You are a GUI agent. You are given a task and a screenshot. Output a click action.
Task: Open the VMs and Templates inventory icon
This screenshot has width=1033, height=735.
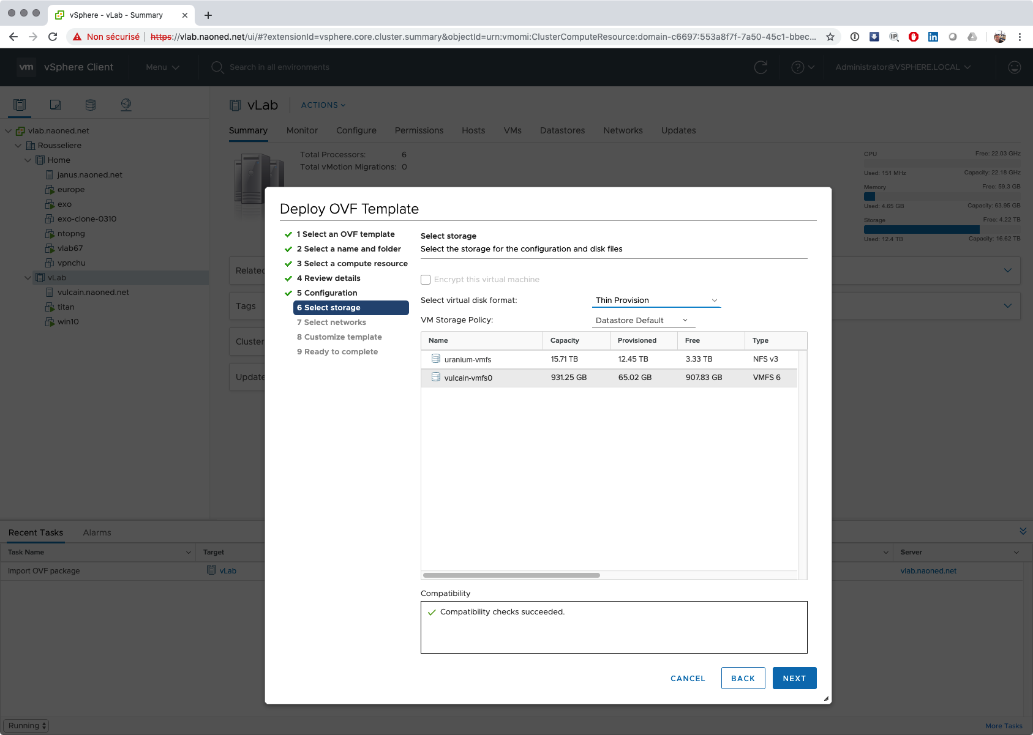tap(55, 105)
